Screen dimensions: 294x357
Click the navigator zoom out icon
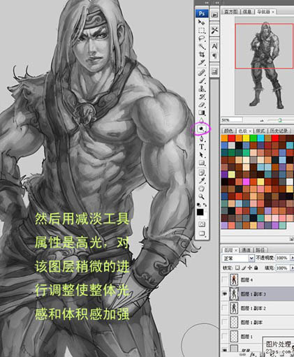(x=262, y=120)
